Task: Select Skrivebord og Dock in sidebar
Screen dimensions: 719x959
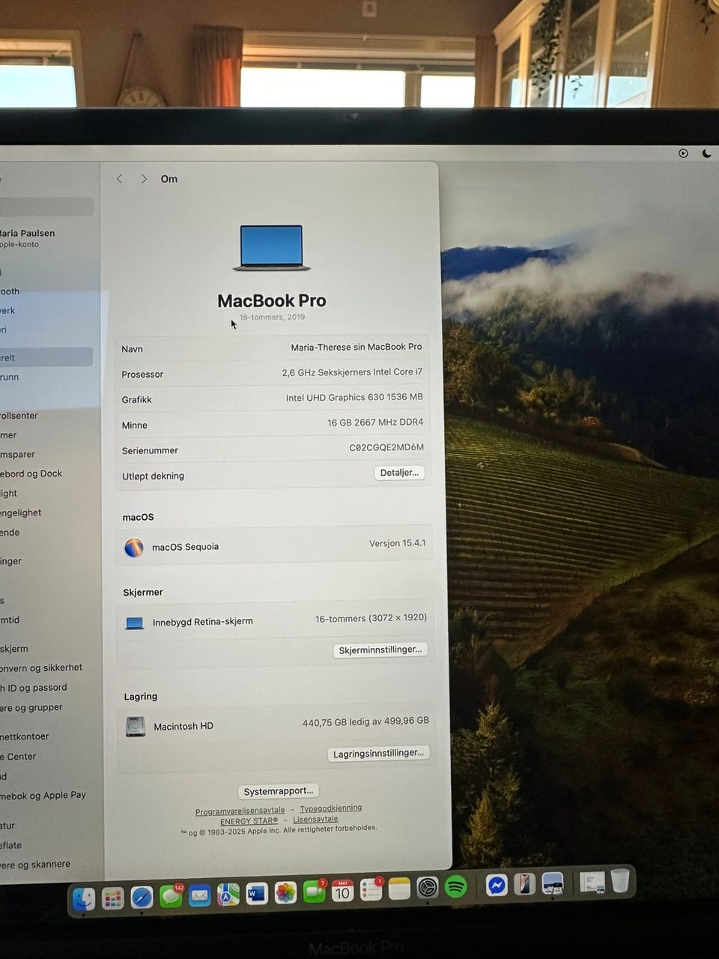Action: point(31,474)
